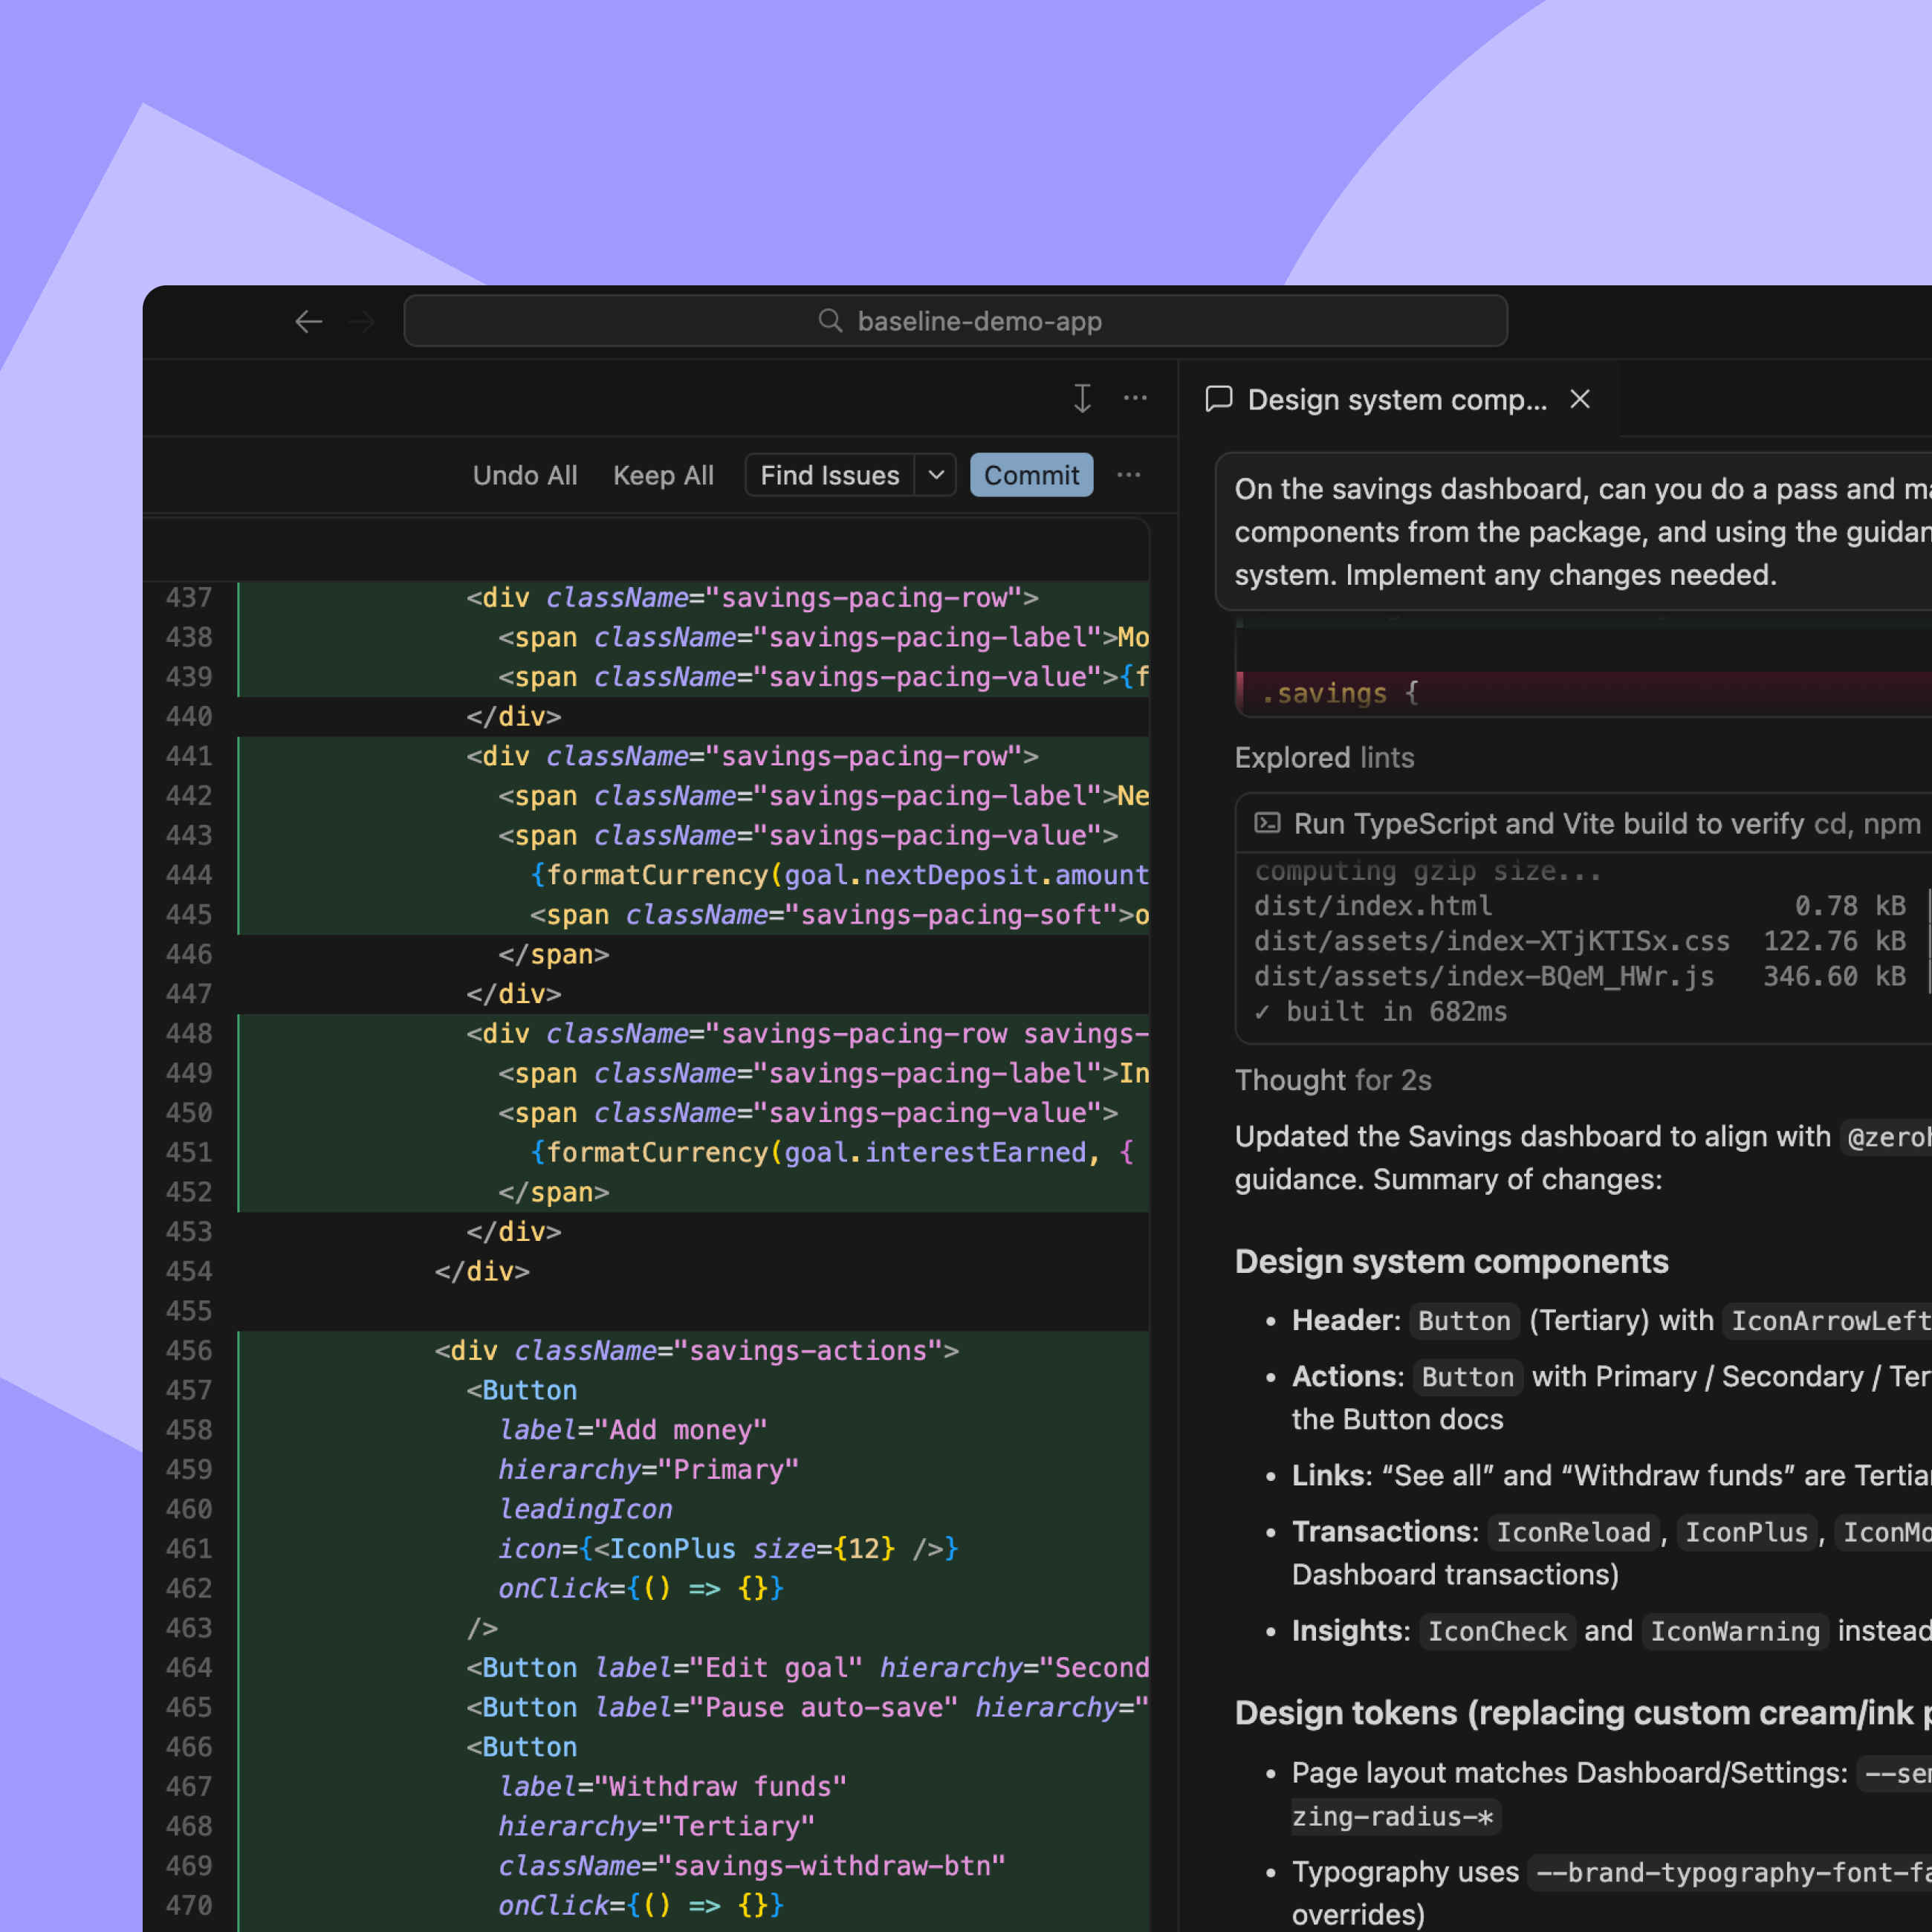Keep All changes
The height and width of the screenshot is (1932, 1932).
(663, 475)
